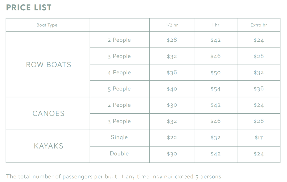Select the CANOES category cell

[48, 114]
